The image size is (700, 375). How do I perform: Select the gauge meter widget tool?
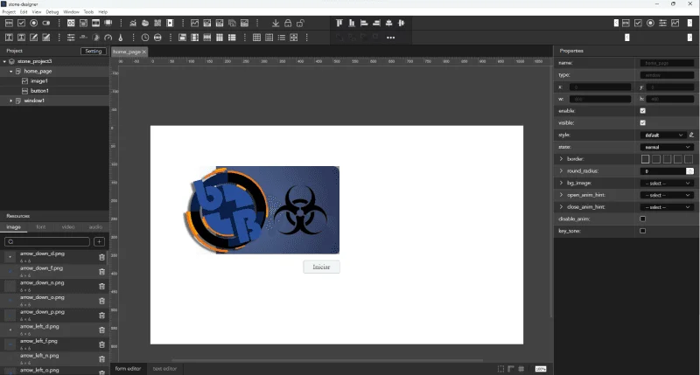tap(108, 38)
